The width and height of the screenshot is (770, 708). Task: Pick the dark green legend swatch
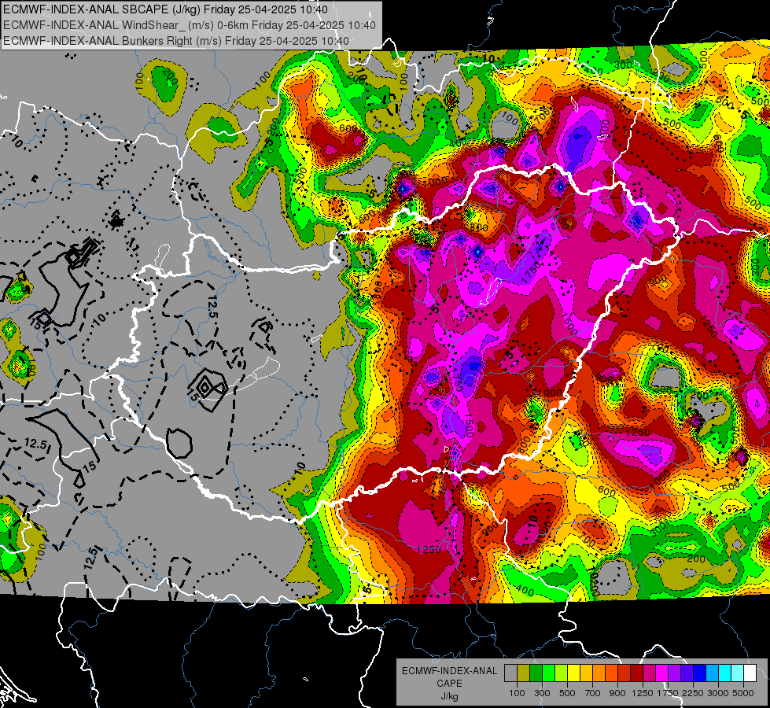tap(536, 673)
